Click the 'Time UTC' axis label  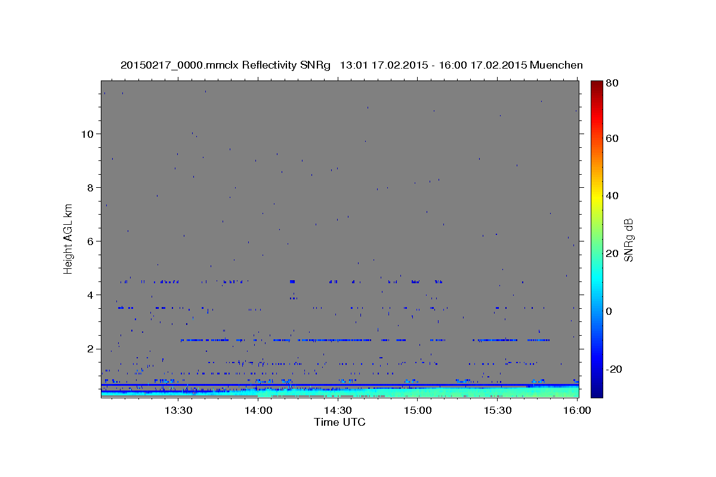(340, 422)
